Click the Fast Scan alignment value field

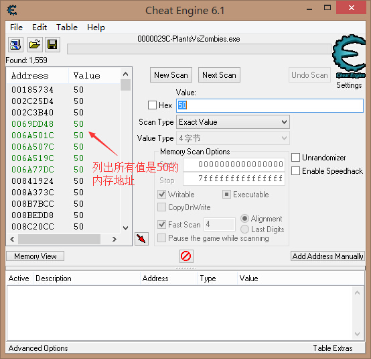pos(220,224)
